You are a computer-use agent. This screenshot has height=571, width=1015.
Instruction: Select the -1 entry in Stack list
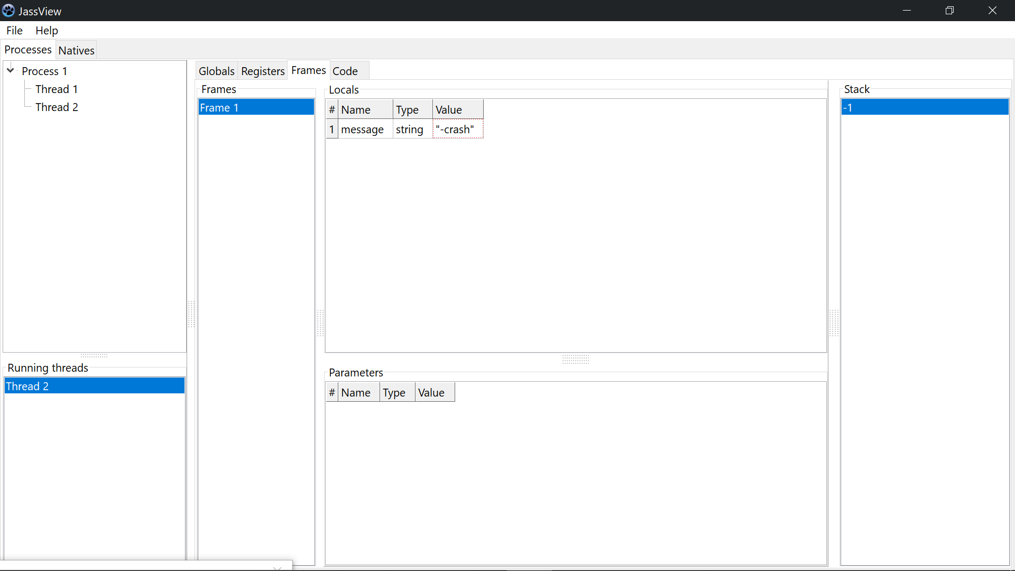coord(924,108)
